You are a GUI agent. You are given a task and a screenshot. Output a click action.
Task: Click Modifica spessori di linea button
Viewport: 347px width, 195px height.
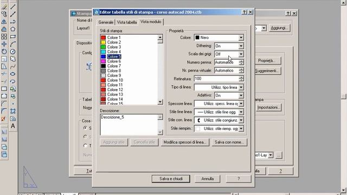click(185, 142)
